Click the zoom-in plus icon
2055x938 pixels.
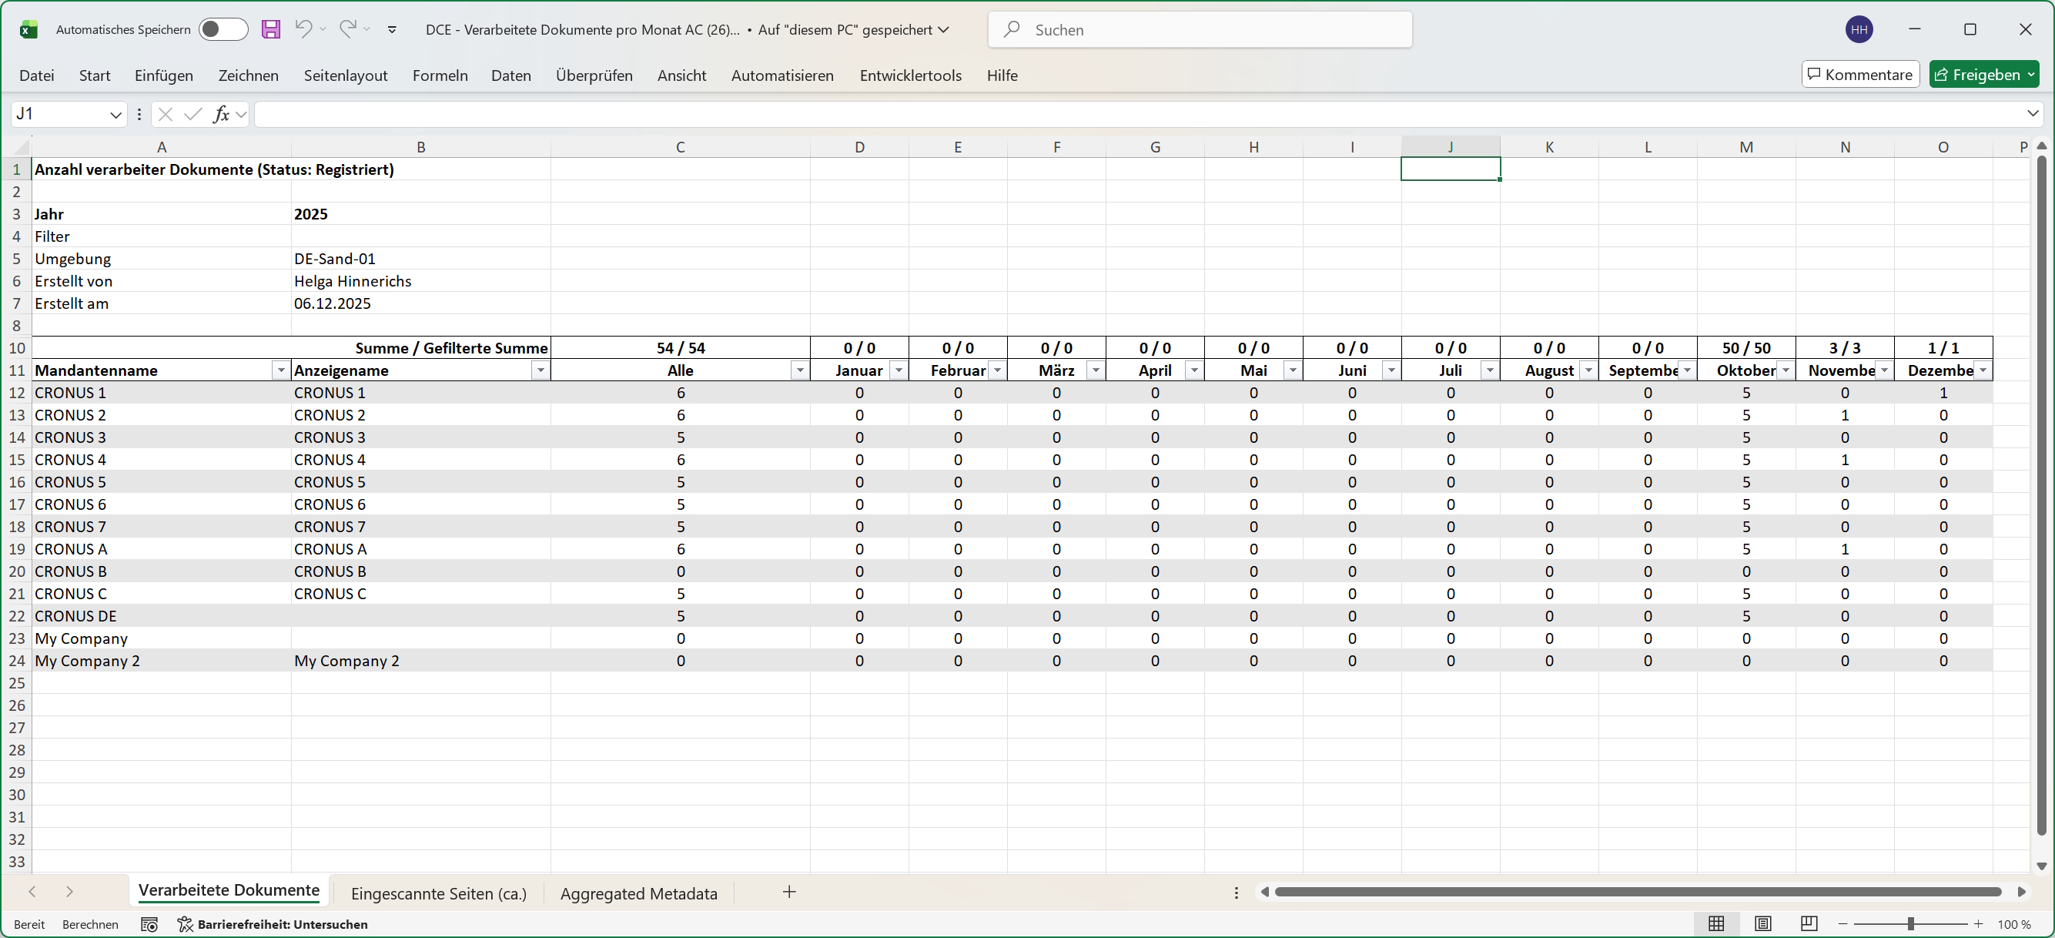(x=1979, y=923)
